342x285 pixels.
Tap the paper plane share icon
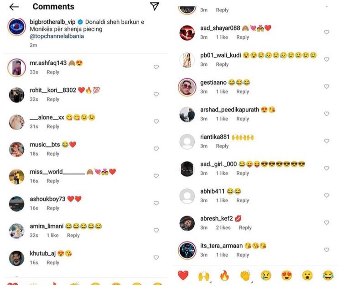click(155, 6)
